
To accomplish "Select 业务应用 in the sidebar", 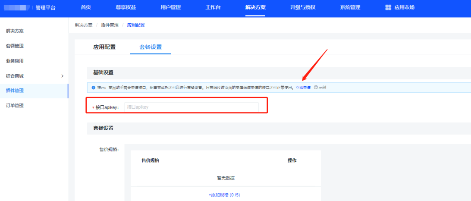I will pos(15,61).
